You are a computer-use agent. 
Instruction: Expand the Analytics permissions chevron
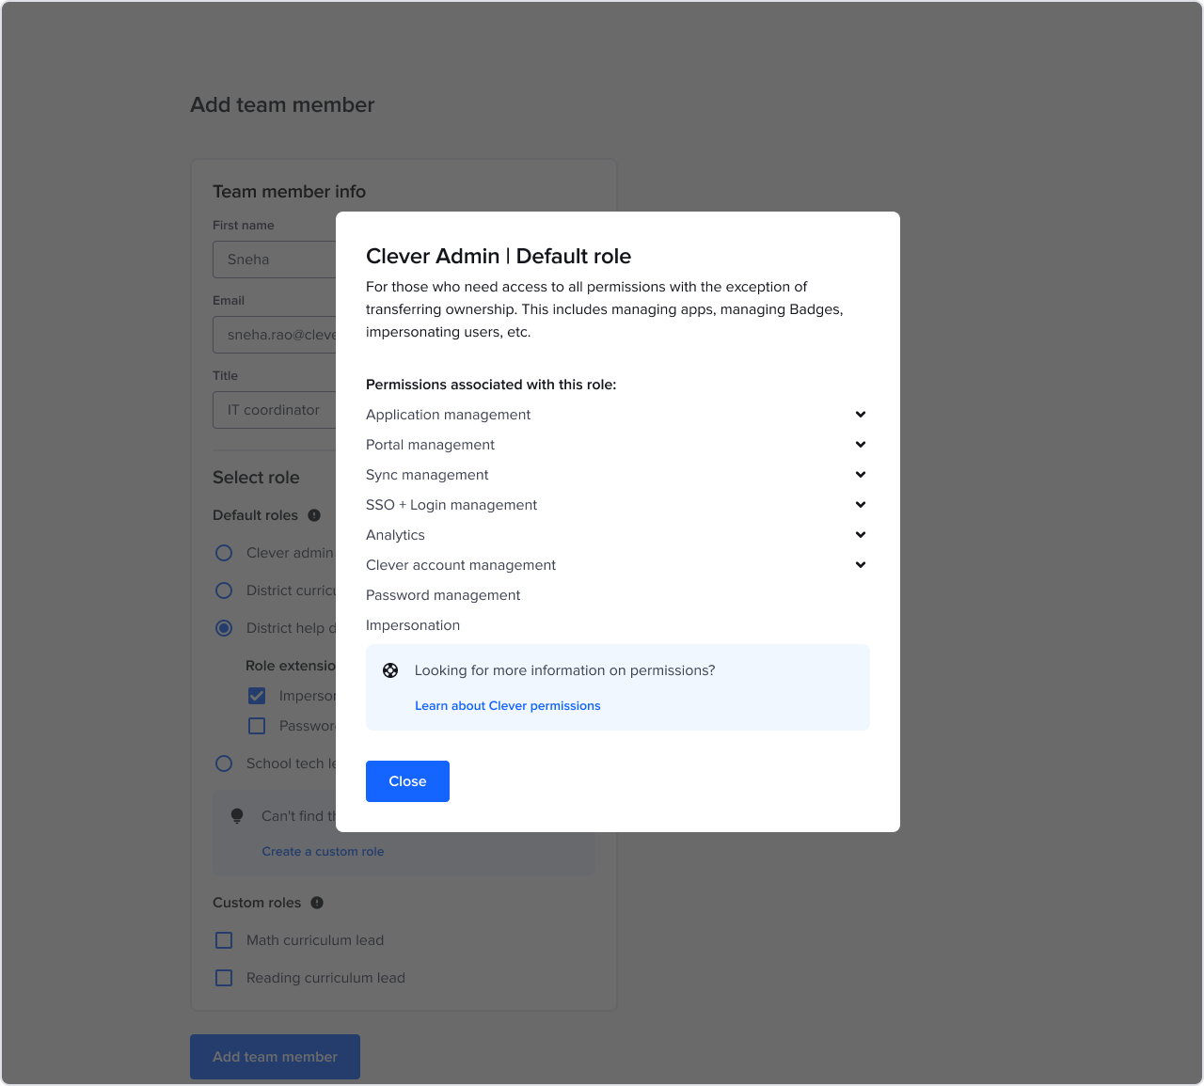click(x=860, y=535)
